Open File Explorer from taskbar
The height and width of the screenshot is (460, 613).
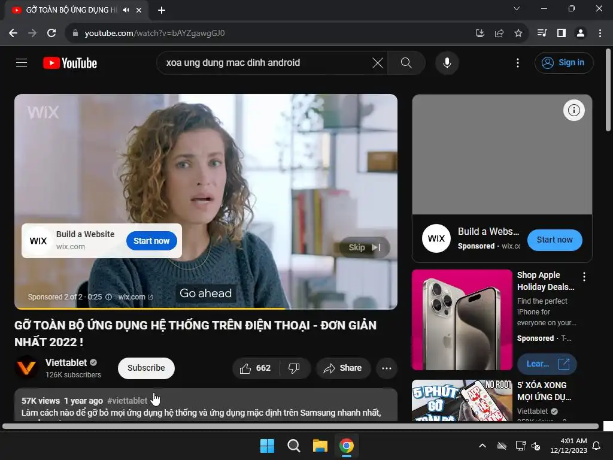[320, 446]
